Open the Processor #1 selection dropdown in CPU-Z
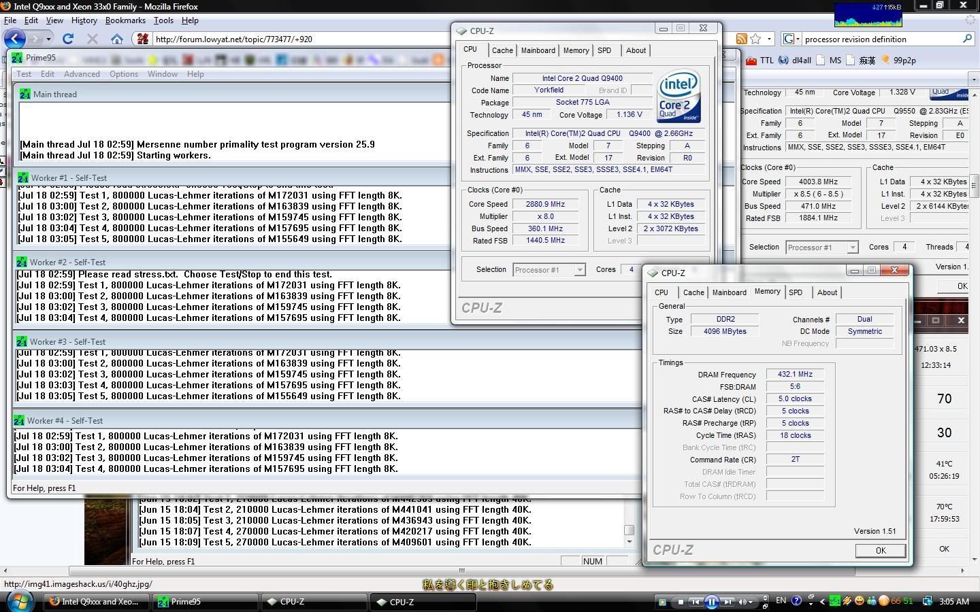Viewport: 980px width, 612px height. point(549,270)
